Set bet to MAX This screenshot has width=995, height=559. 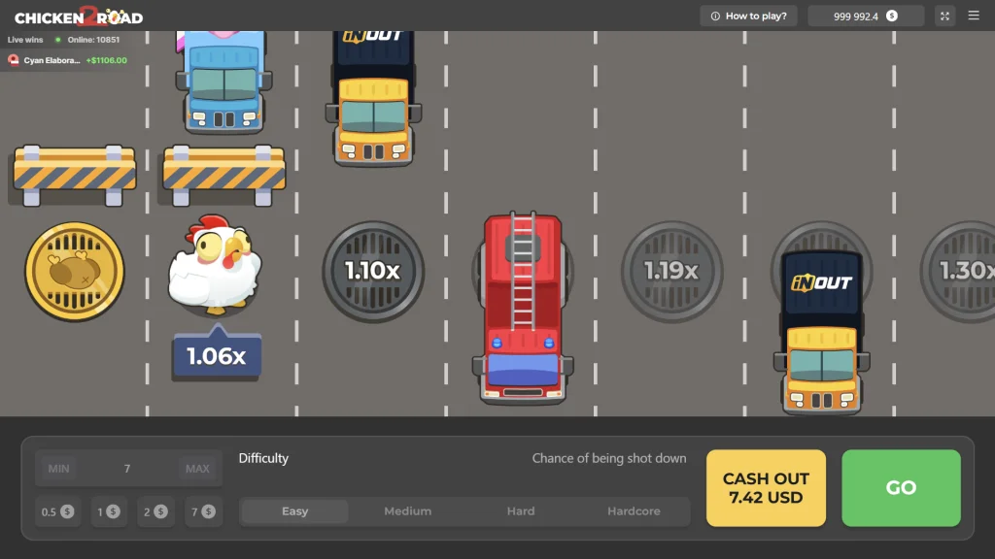click(x=197, y=469)
